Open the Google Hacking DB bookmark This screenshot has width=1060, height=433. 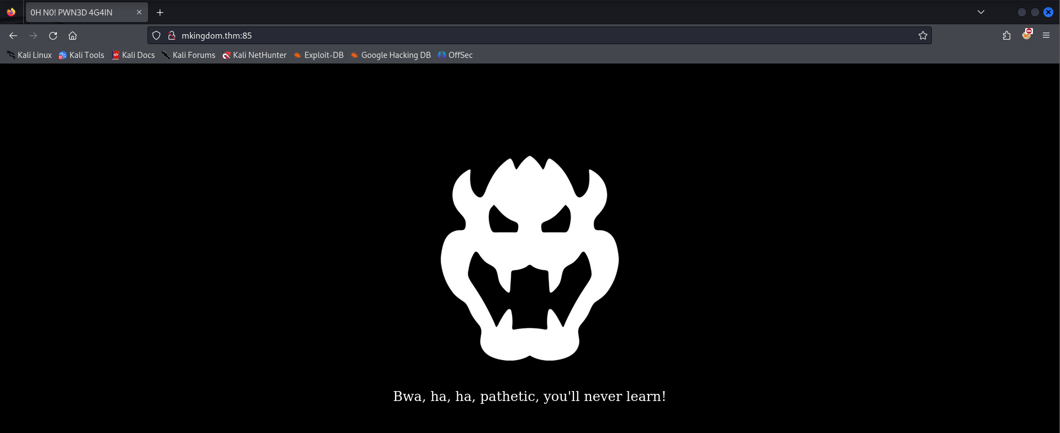tap(390, 55)
